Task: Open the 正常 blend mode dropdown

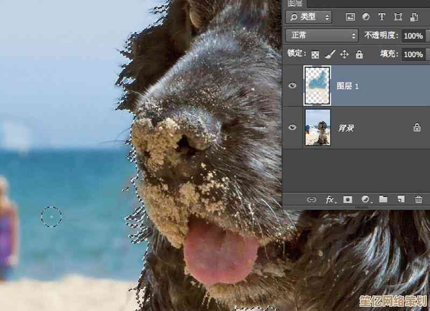Action: click(322, 35)
